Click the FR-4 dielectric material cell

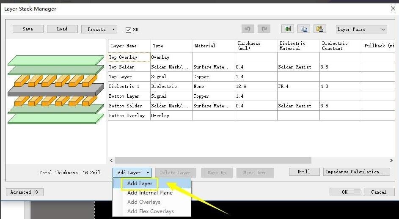pyautogui.click(x=298, y=86)
